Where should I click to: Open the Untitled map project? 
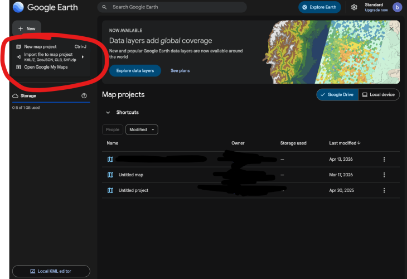click(x=131, y=175)
